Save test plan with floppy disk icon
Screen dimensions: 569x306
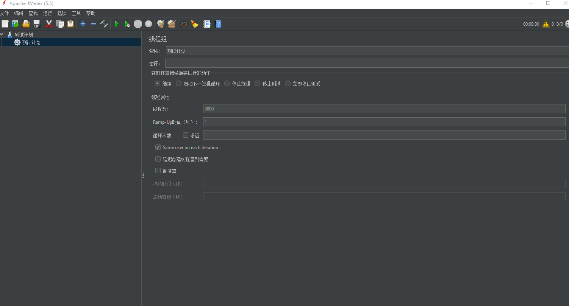37,24
